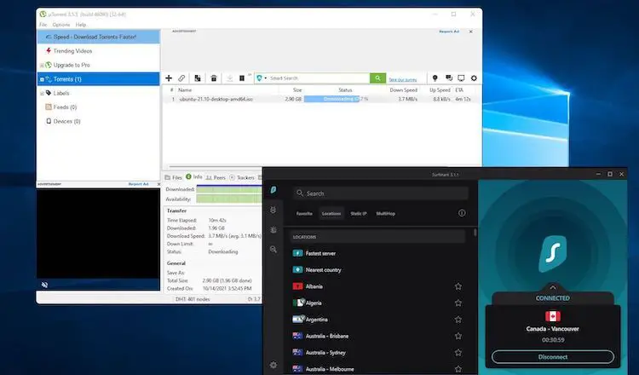The height and width of the screenshot is (375, 639).
Task: Expand the Labels tree node
Action: [42, 94]
